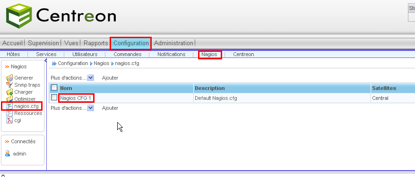Screen dimensions: 415x188
Task: Click the Description column header
Action: (x=209, y=88)
